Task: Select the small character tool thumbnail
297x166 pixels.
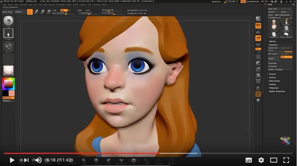Action: coord(286,22)
